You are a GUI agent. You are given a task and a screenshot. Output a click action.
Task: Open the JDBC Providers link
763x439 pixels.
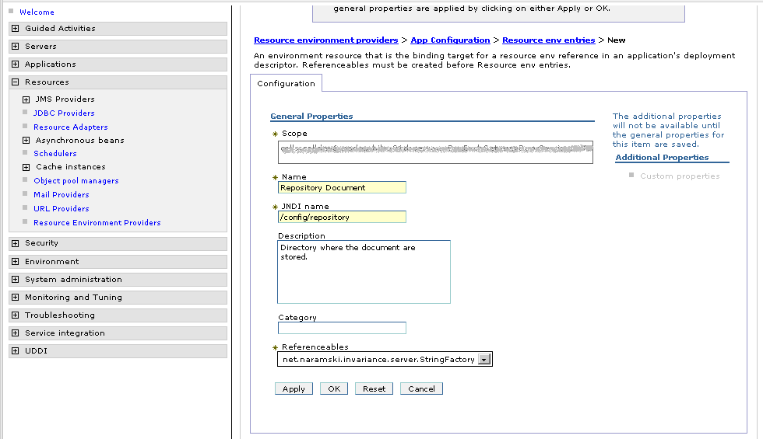[x=64, y=113]
